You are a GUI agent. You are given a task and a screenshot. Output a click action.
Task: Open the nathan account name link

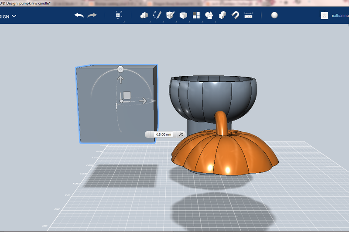(x=340, y=16)
